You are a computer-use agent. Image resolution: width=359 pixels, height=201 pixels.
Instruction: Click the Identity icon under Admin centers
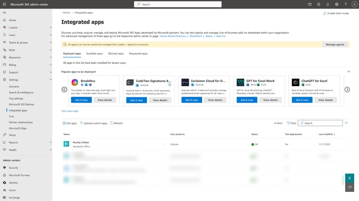click(x=5, y=183)
